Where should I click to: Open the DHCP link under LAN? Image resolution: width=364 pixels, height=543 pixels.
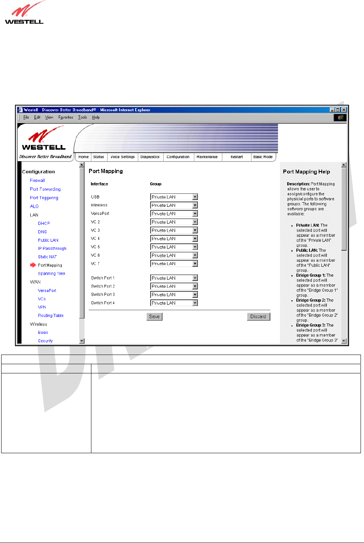coord(44,223)
